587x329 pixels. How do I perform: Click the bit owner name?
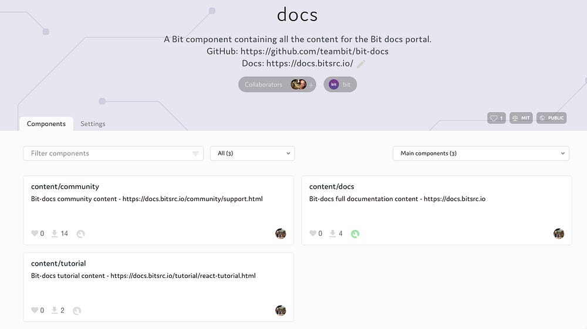click(347, 84)
